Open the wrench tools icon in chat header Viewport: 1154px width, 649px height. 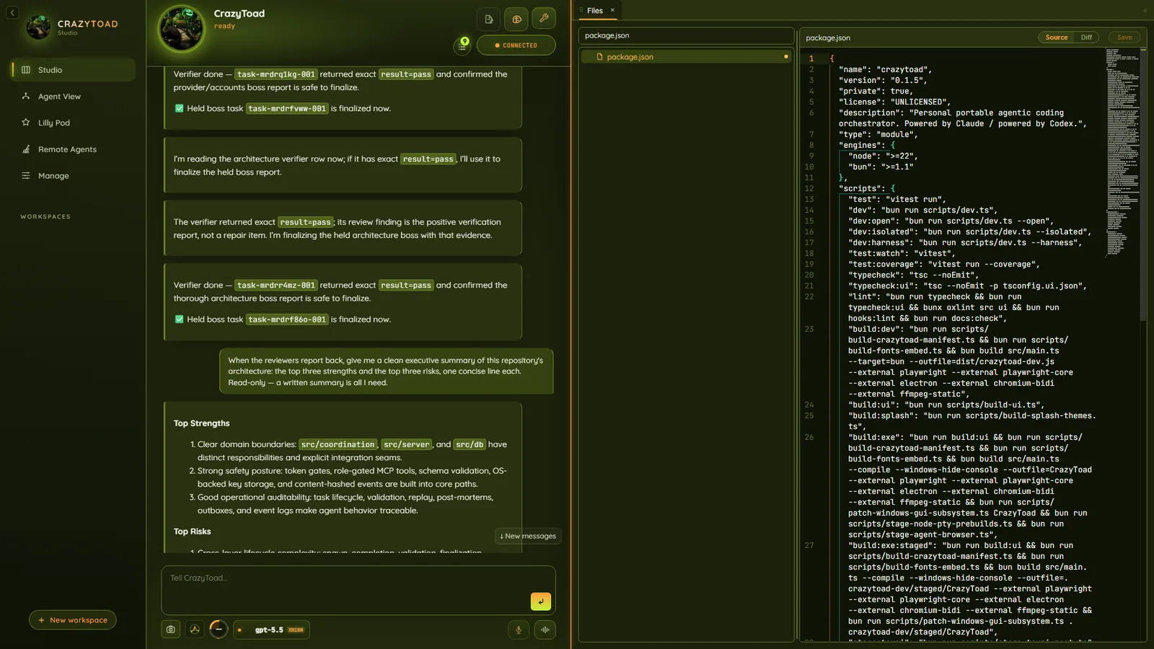(x=544, y=19)
